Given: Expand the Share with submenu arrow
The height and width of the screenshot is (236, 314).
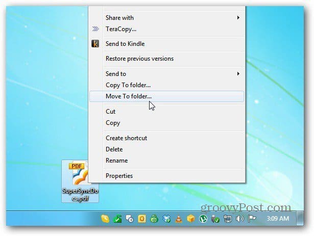Looking at the screenshot, I should (x=238, y=18).
